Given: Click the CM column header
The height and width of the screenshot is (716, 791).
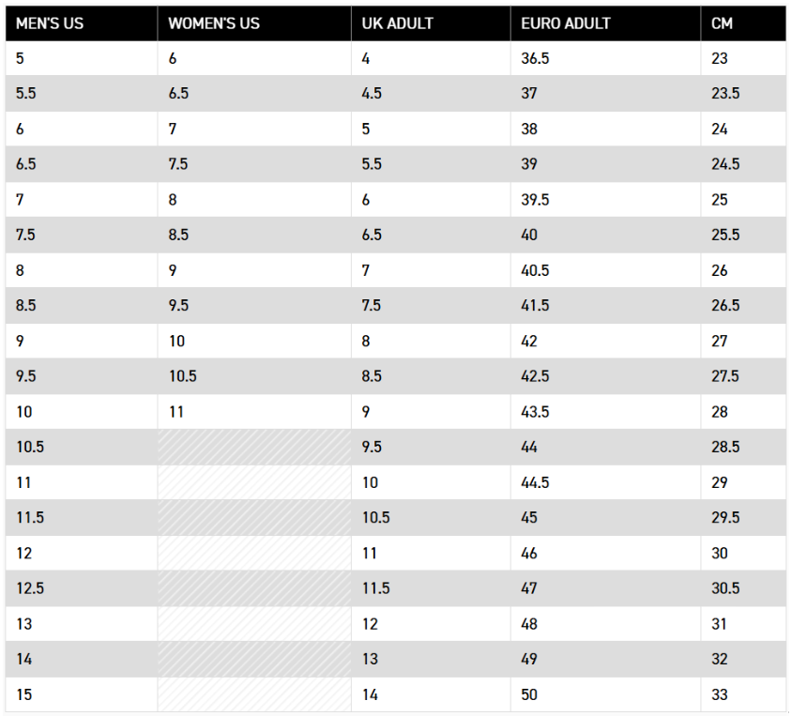Looking at the screenshot, I should pyautogui.click(x=722, y=23).
